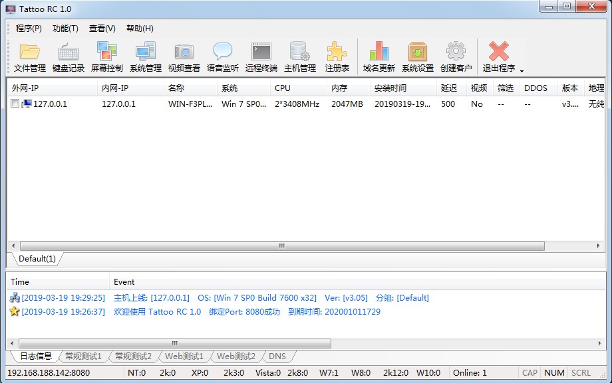612x383 pixels.
Task: Sort by the 延迟 column header
Action: 451,88
